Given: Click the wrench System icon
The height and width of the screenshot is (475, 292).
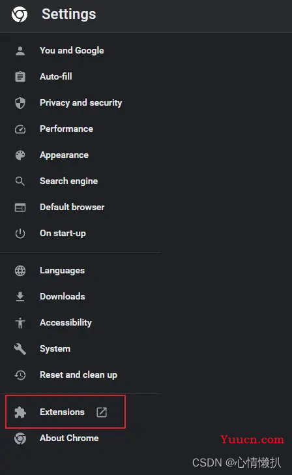Looking at the screenshot, I should click(x=20, y=349).
